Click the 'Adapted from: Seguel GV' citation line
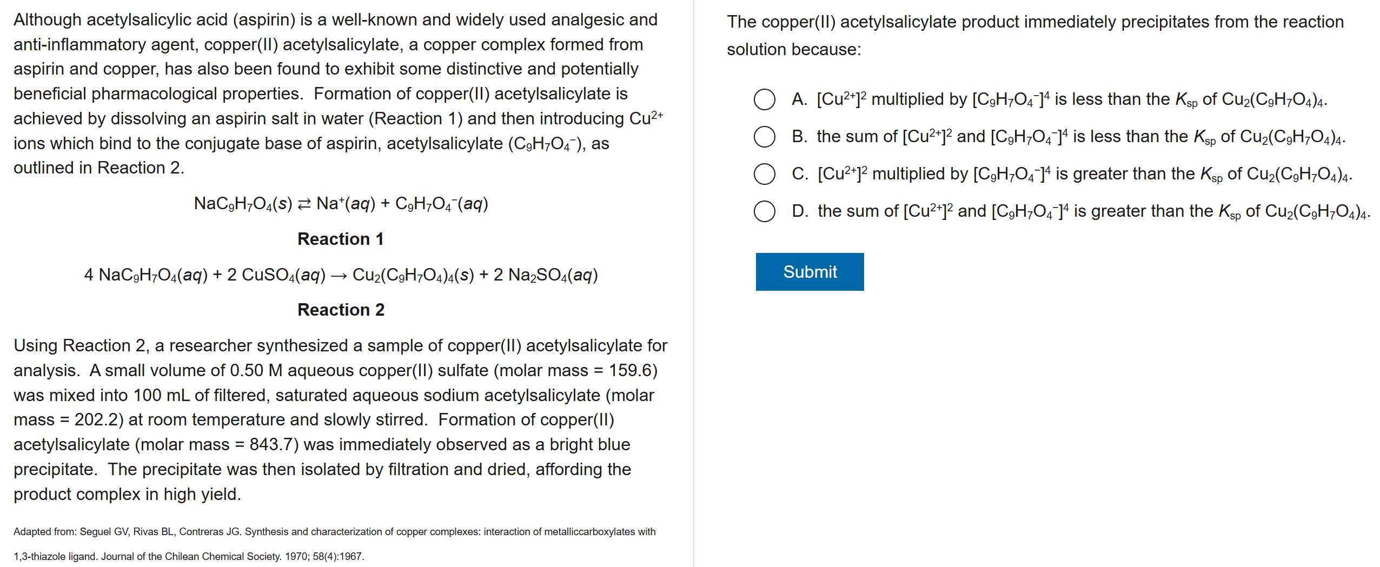The image size is (1380, 567). 334,531
